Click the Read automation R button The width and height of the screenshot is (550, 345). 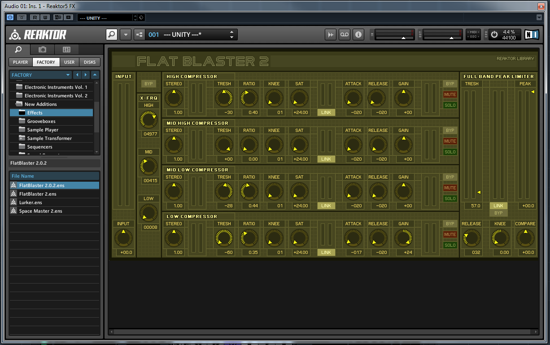pos(35,17)
